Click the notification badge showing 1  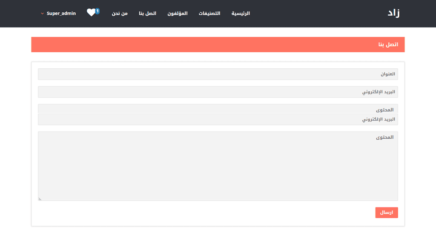[98, 11]
